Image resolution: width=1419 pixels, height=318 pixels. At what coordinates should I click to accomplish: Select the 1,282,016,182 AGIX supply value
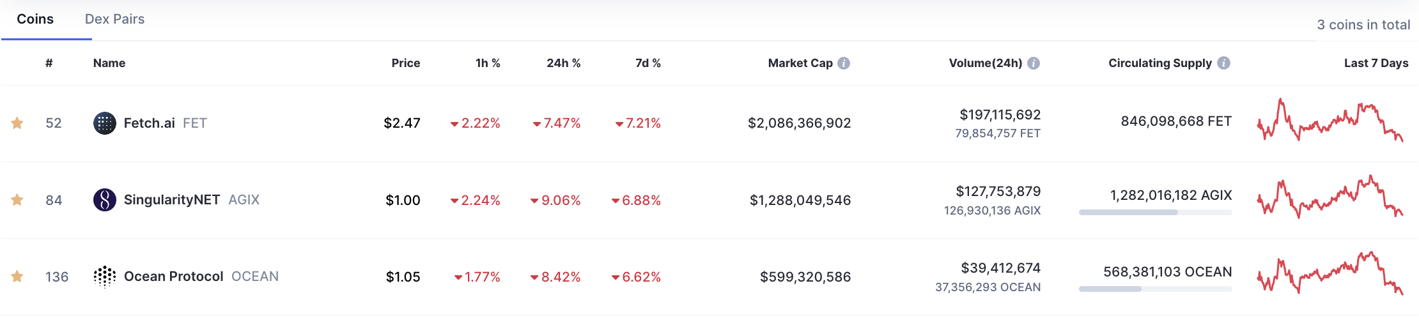[x=1171, y=195]
